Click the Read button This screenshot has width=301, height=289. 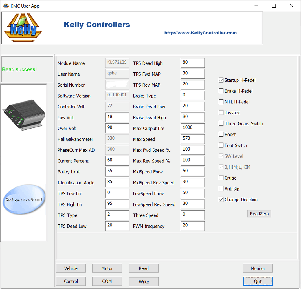[144, 268]
